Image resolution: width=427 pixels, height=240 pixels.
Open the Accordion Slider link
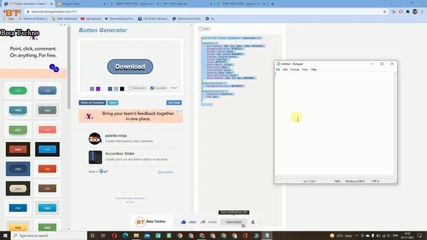120,153
